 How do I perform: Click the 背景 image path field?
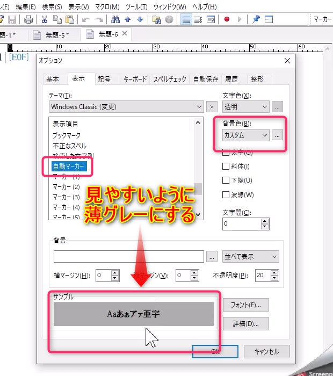pos(129,257)
